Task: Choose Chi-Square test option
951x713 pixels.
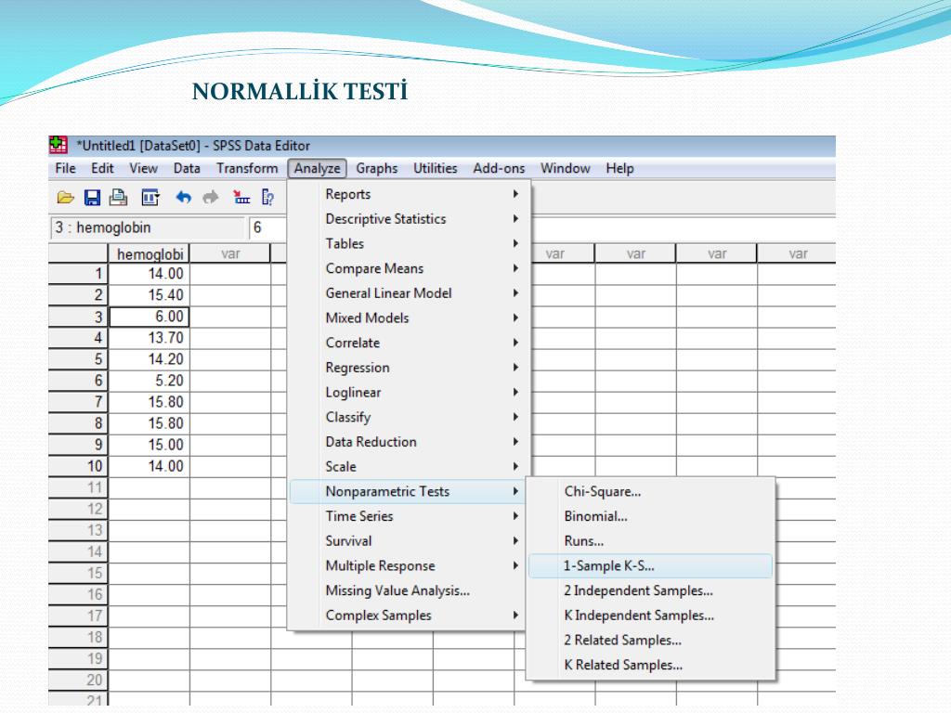Action: [651, 492]
